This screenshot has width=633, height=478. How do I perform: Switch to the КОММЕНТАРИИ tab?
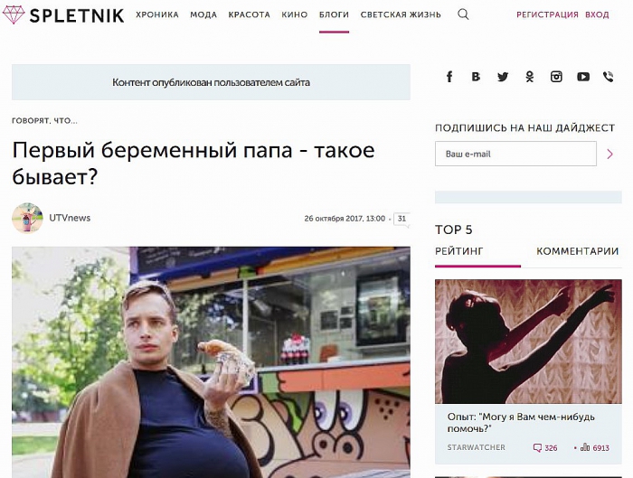tap(577, 251)
